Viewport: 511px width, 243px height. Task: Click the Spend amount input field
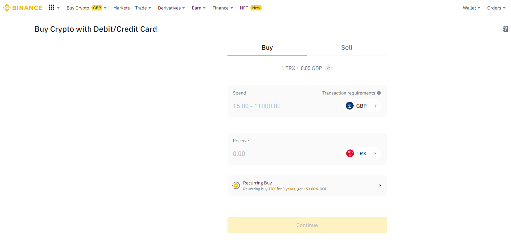coord(282,106)
